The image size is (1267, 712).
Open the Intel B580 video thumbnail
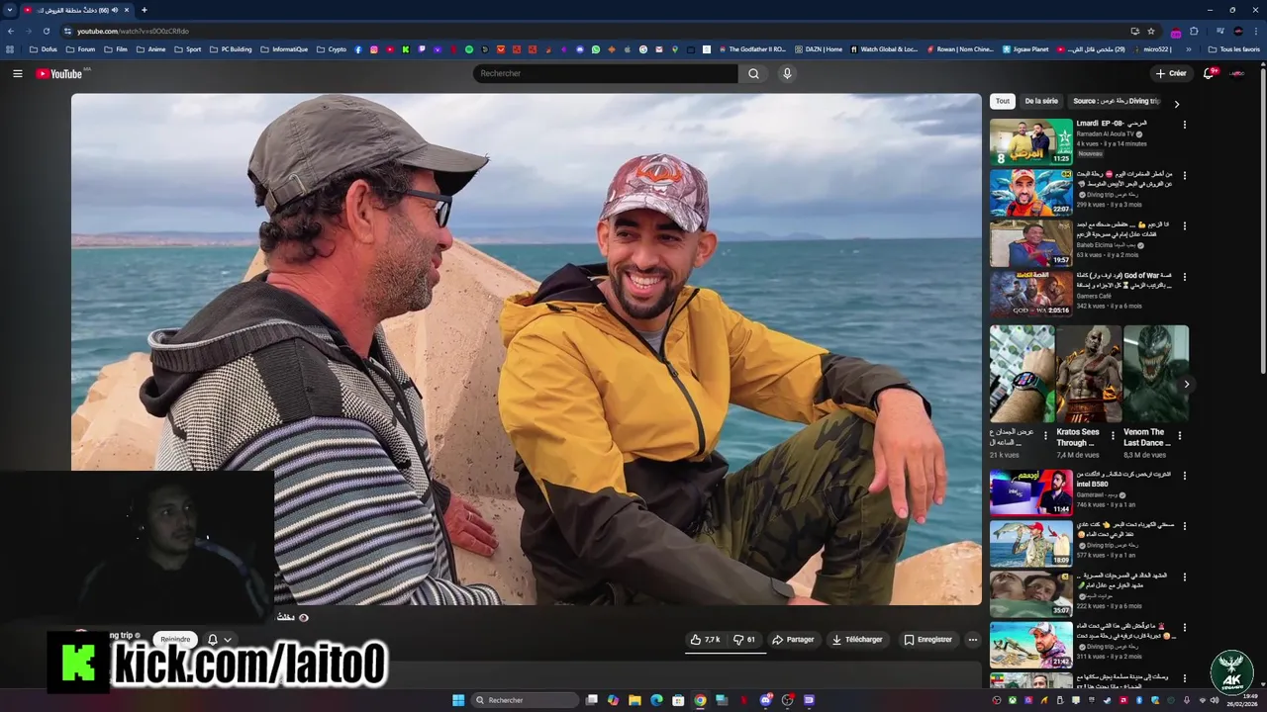tap(1030, 492)
